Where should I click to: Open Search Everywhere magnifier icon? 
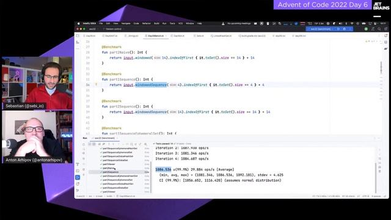[x=379, y=29]
